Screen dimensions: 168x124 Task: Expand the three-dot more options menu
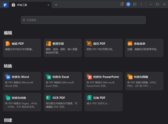(141, 4)
